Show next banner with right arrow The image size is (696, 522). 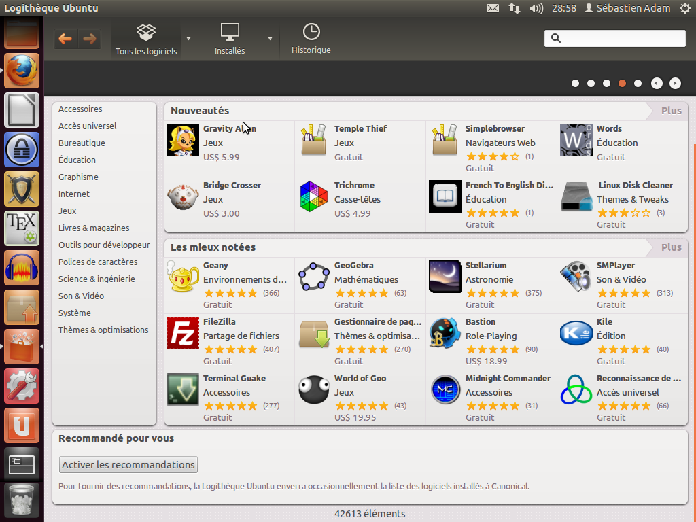click(675, 84)
